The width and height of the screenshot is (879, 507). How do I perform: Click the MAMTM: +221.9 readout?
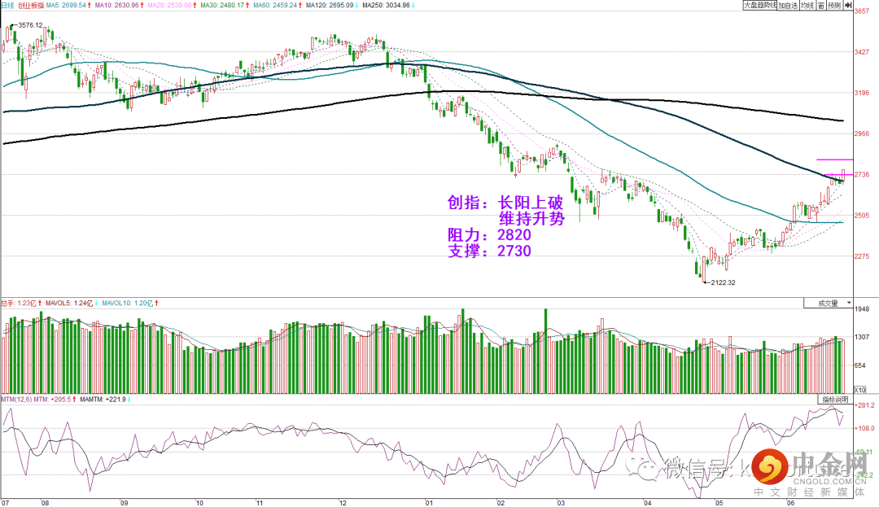pyautogui.click(x=105, y=400)
